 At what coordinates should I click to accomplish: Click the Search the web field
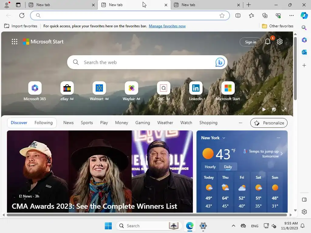[x=147, y=62]
